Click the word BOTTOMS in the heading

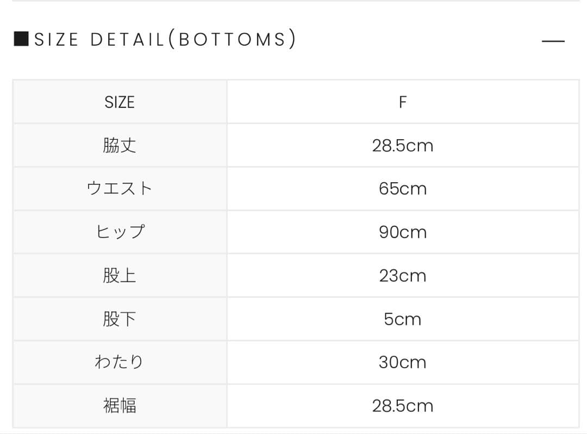pos(232,40)
